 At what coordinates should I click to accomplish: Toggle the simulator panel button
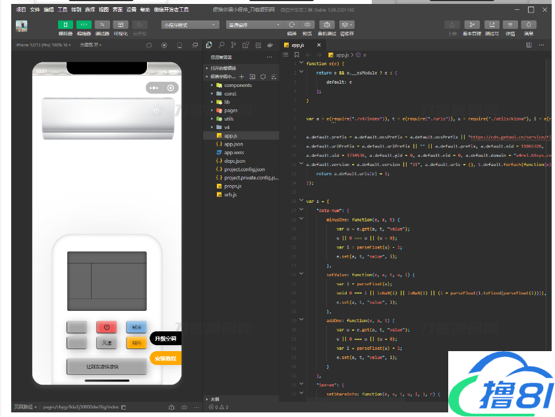(x=65, y=24)
